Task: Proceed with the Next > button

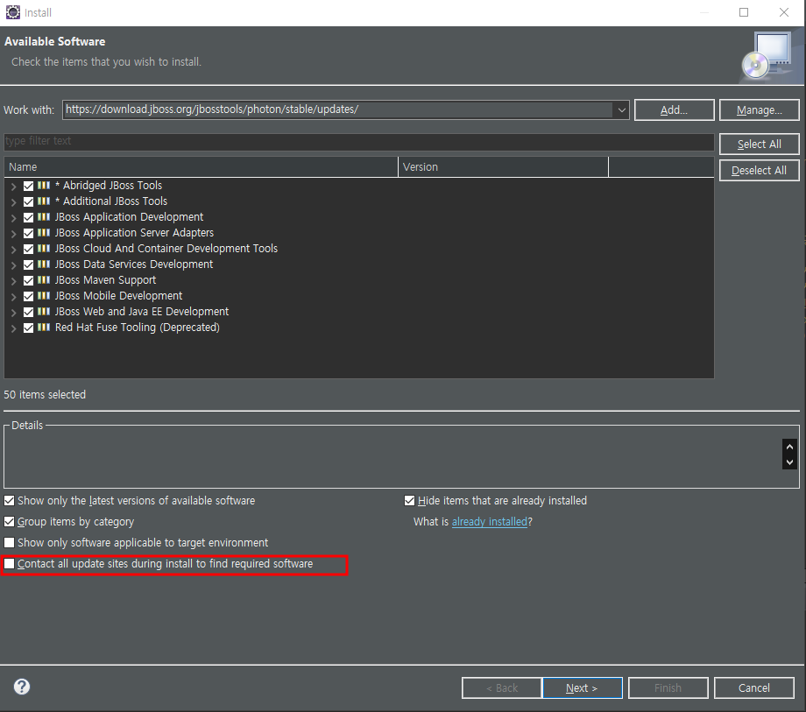Action: (x=583, y=687)
